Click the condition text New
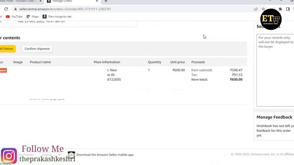The height and width of the screenshot is (165, 294). click(x=113, y=70)
